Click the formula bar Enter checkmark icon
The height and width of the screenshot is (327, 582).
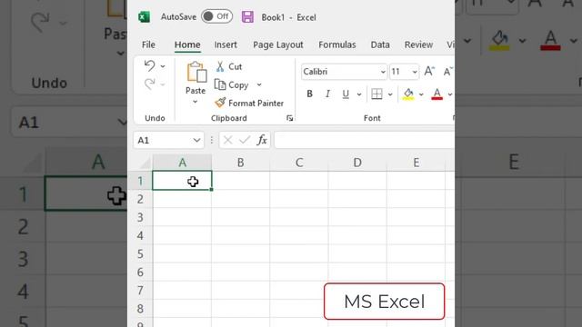[245, 140]
